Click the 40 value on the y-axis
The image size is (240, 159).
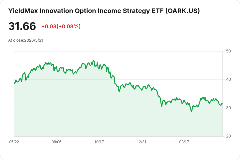point(228,79)
